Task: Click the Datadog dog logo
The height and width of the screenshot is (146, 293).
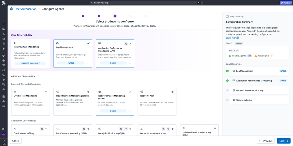Action: (4, 3)
